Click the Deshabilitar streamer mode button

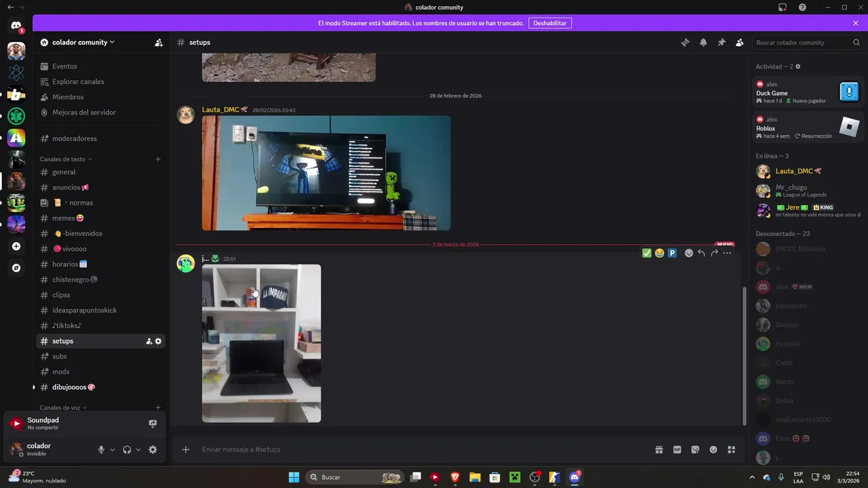[550, 23]
